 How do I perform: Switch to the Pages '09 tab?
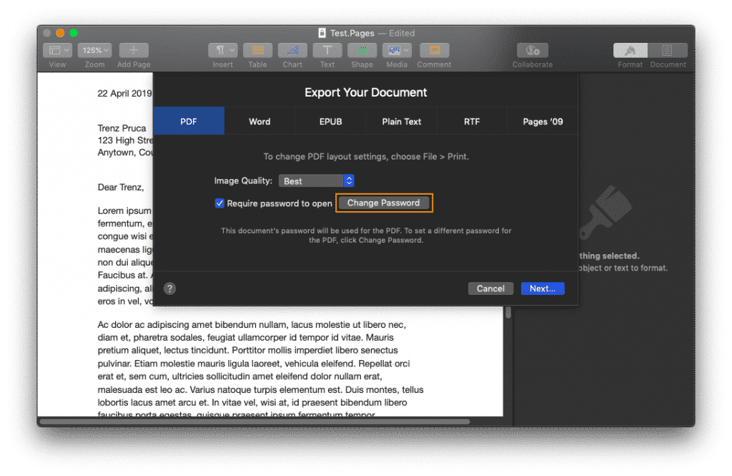[x=543, y=121]
